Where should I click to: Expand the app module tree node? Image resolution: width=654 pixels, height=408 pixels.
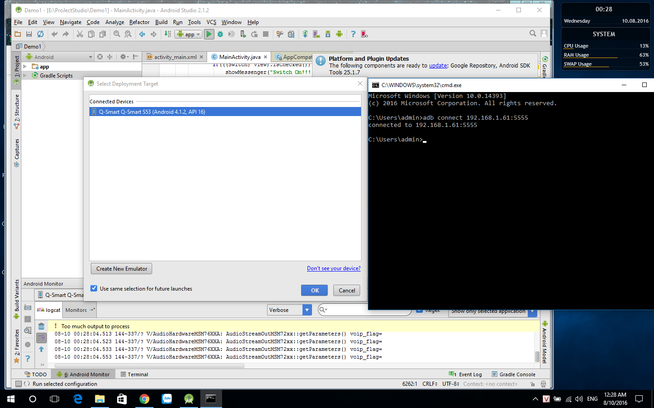click(25, 67)
